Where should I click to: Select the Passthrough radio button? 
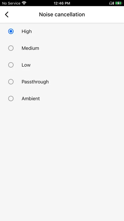[11, 82]
